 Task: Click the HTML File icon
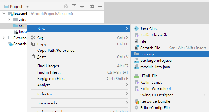(136, 76)
